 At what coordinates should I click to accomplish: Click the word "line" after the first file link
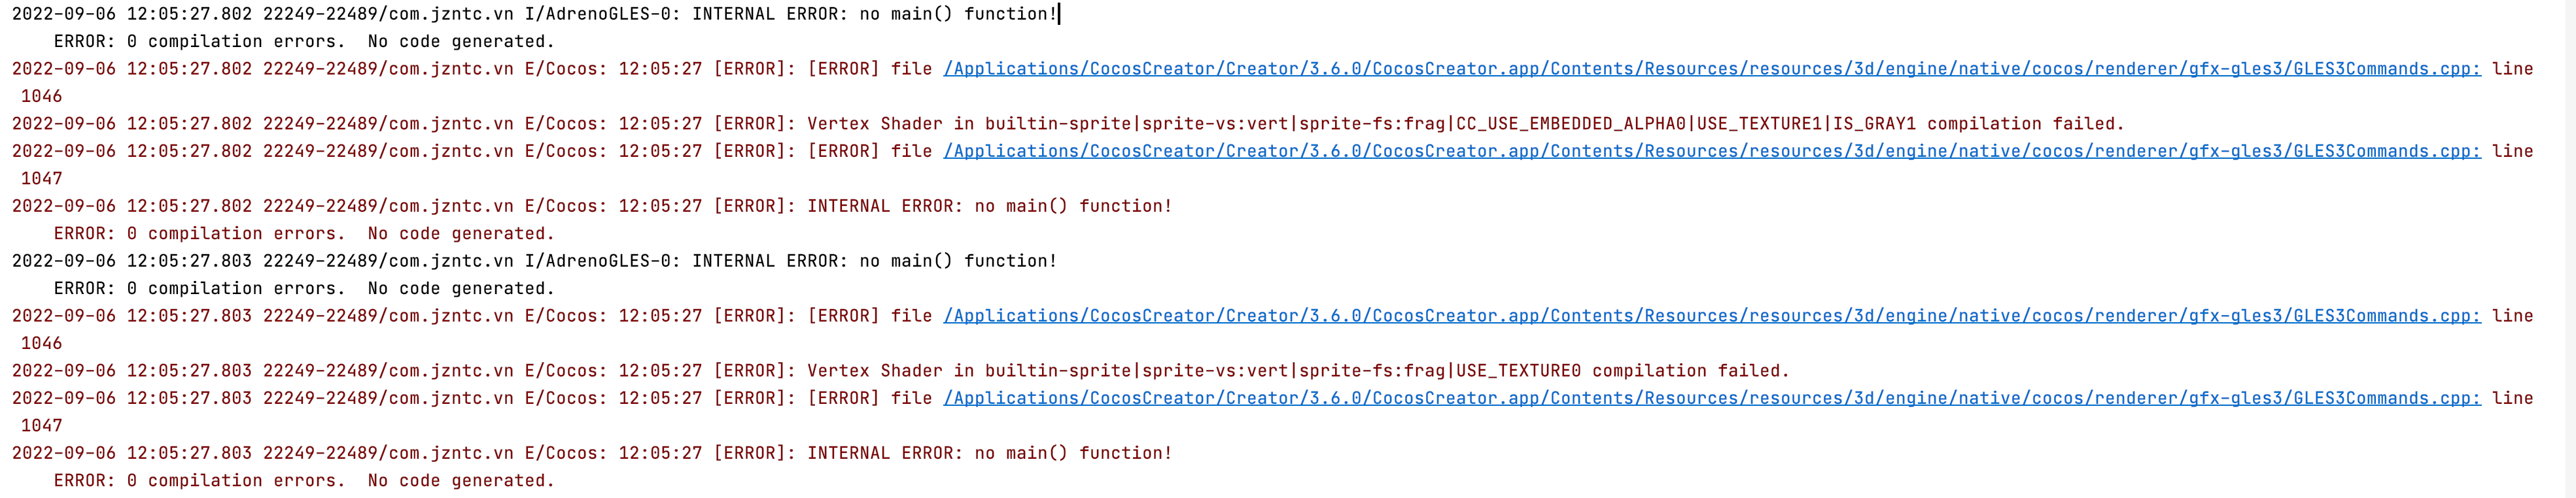tap(2512, 69)
